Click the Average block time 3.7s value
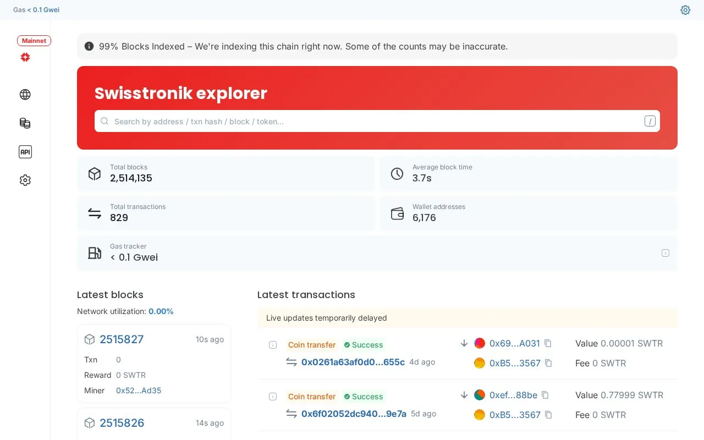The image size is (704, 440). coord(422,178)
